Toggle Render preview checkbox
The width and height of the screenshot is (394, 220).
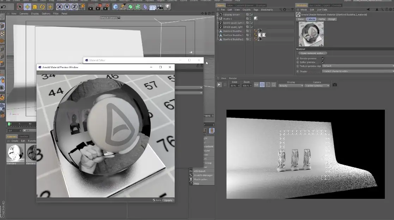(x=323, y=58)
